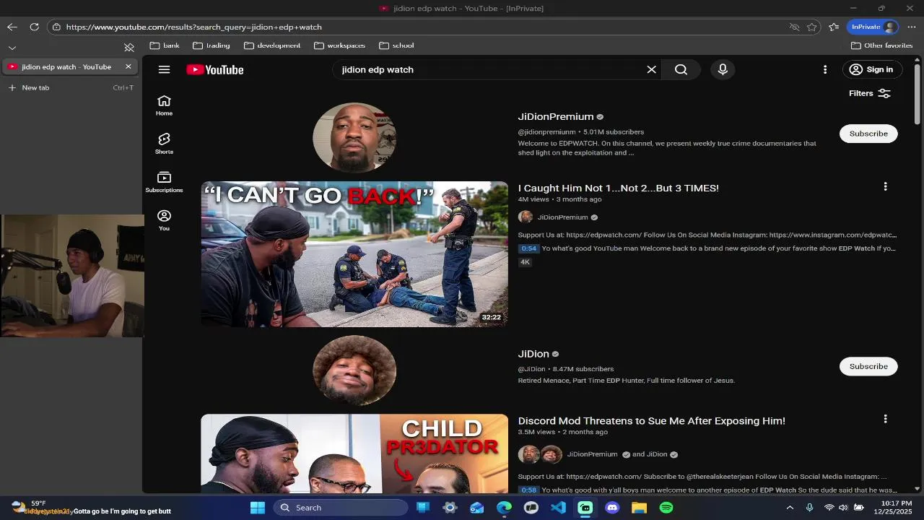Open "I Caught Him Not 1...Not 2" video title
This screenshot has height=520, width=924.
(618, 188)
